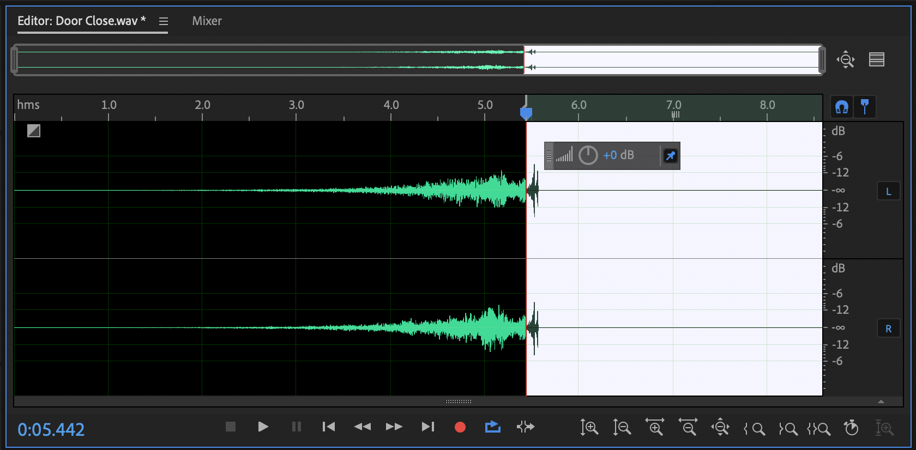Click the right handle of overview navigator

822,59
